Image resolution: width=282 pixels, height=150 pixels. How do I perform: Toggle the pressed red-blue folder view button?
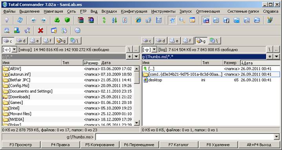206,20
